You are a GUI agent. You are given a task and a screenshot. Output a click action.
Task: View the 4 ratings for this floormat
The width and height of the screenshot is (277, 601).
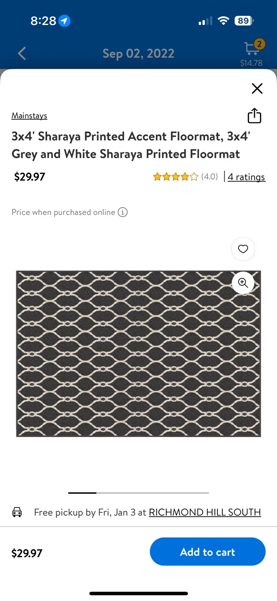[246, 177]
